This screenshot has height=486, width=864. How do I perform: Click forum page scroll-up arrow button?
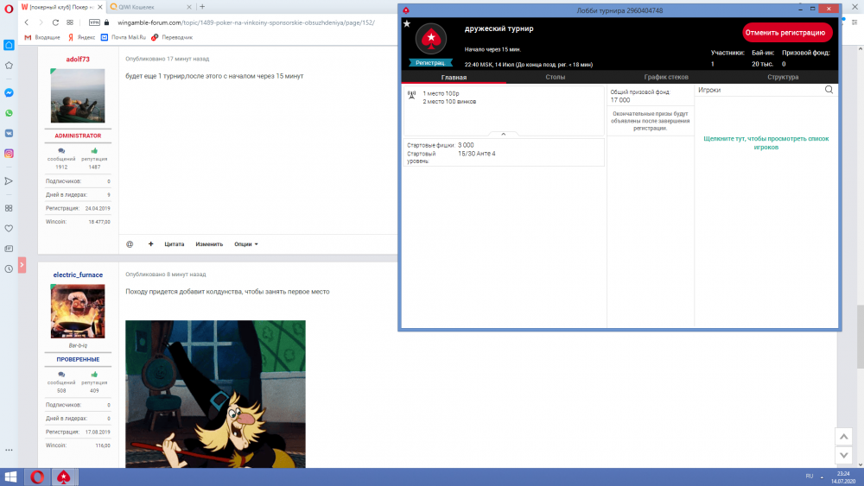[x=843, y=437]
